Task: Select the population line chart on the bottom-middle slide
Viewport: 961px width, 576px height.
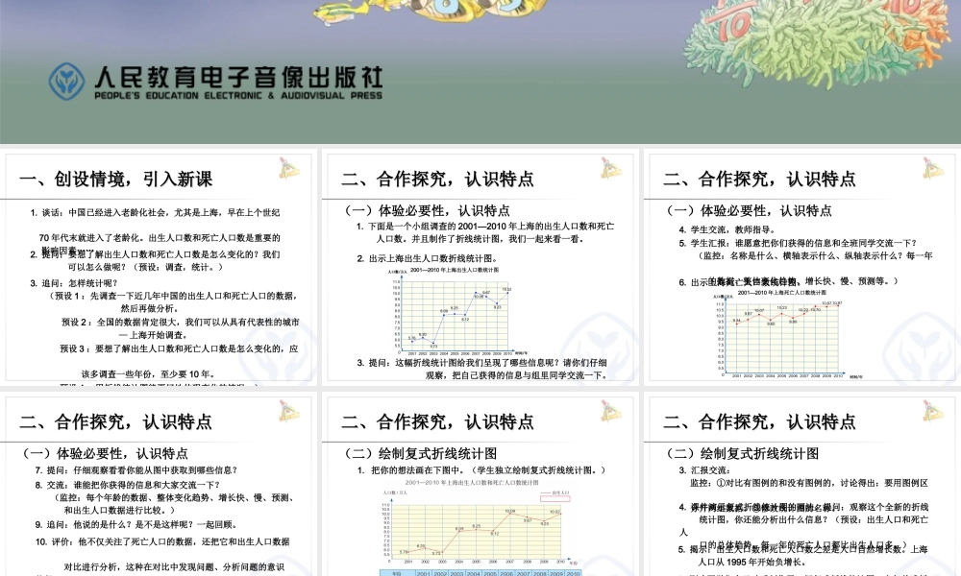Action: tap(480, 523)
